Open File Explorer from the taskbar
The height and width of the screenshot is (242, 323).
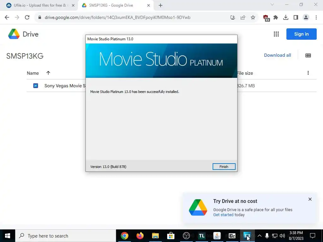(155, 236)
